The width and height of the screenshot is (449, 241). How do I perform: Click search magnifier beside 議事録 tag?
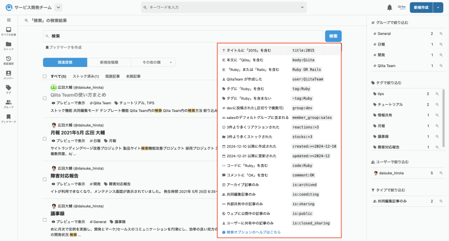[x=437, y=137]
